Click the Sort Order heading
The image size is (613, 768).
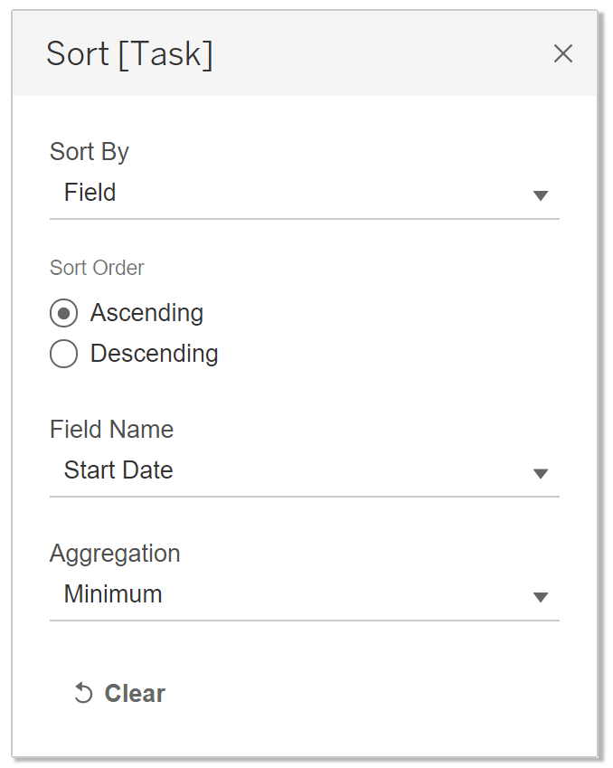click(x=97, y=268)
